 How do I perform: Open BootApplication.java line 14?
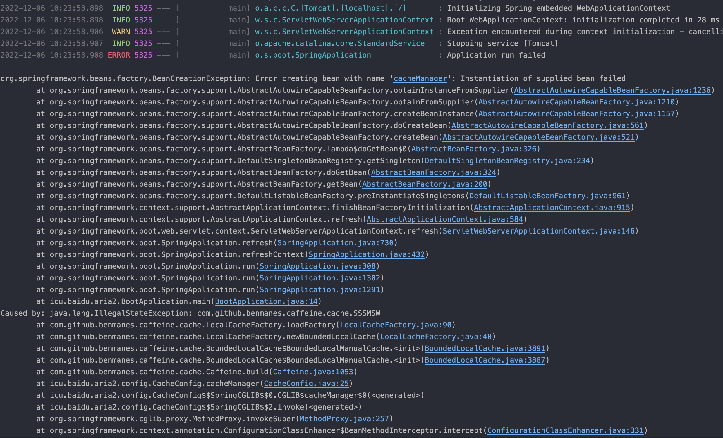pyautogui.click(x=265, y=301)
